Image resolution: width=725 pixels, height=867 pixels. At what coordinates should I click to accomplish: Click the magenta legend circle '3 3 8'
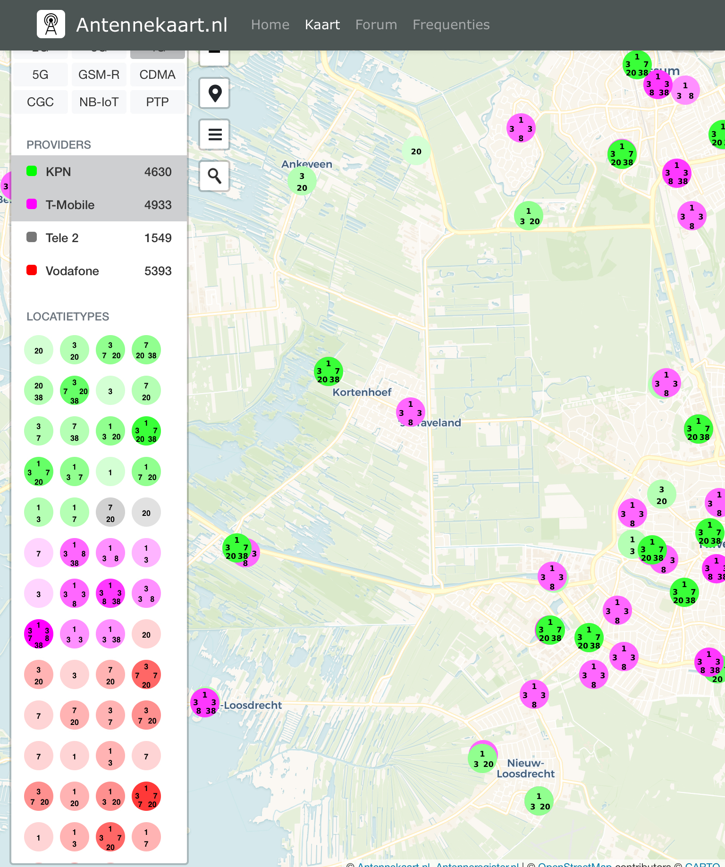[x=146, y=594]
